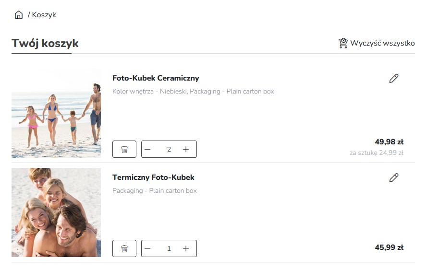Click the 49,98 zł total price
Image resolution: width=426 pixels, height=271 pixels.
tap(389, 142)
